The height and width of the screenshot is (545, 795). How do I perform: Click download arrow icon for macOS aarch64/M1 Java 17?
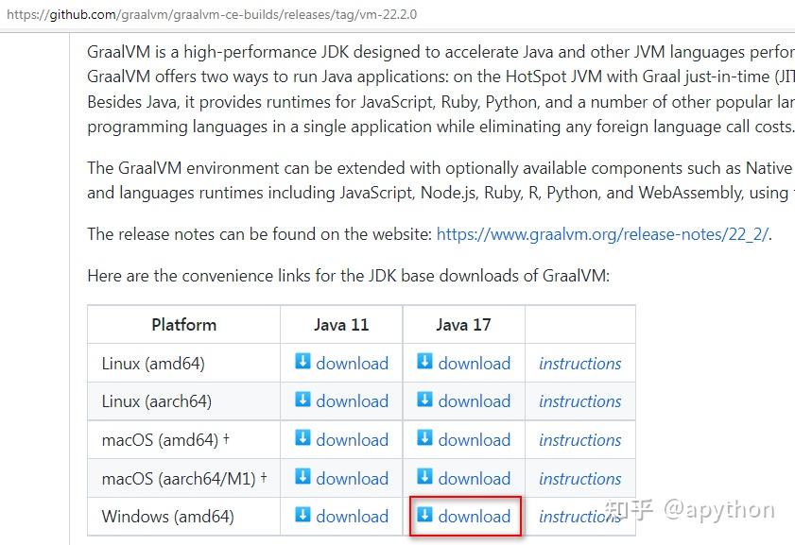click(425, 477)
